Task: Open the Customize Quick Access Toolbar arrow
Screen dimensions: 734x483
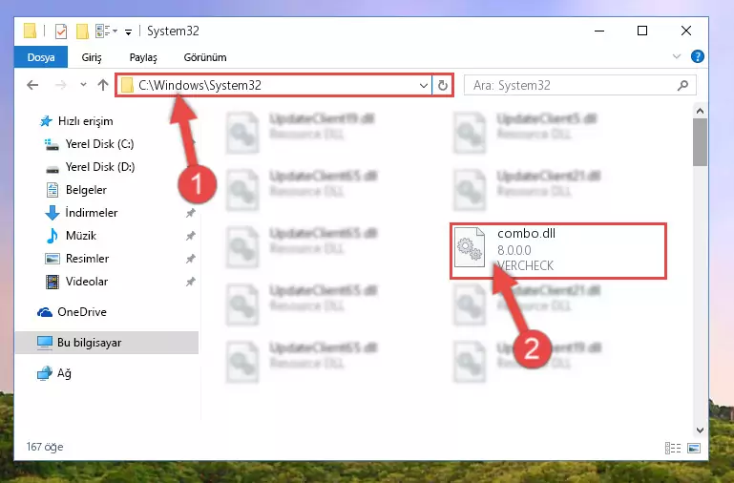Action: pyautogui.click(x=128, y=31)
